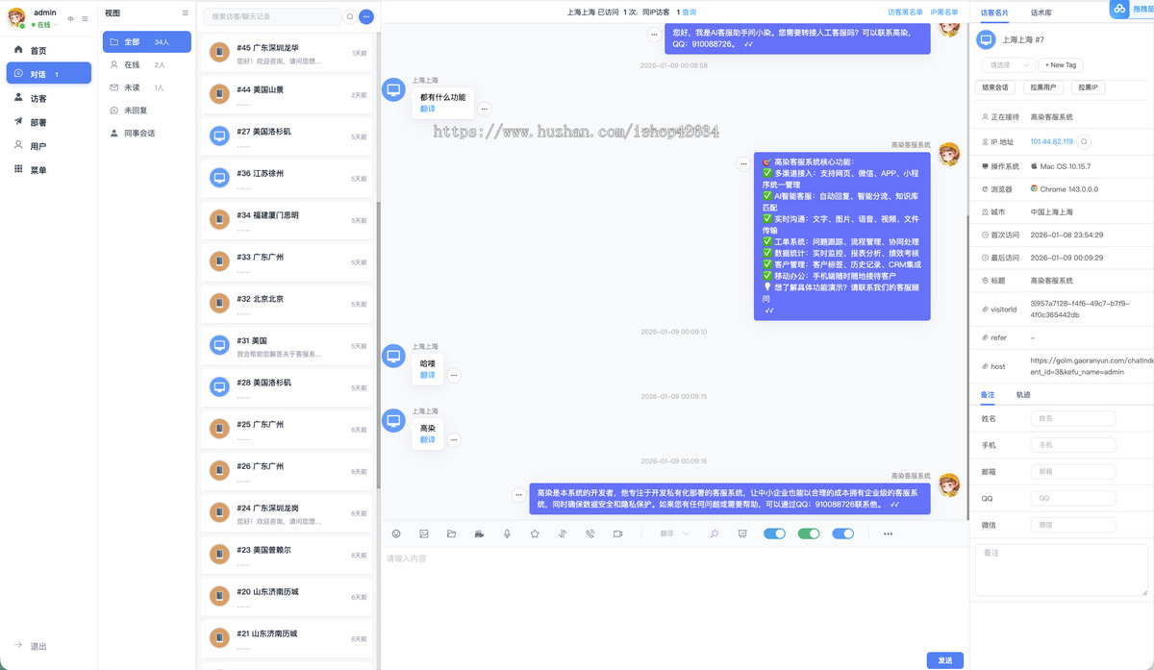Viewport: 1154px width, 670px height.
Task: Open the 话术库 tab
Action: click(1041, 12)
